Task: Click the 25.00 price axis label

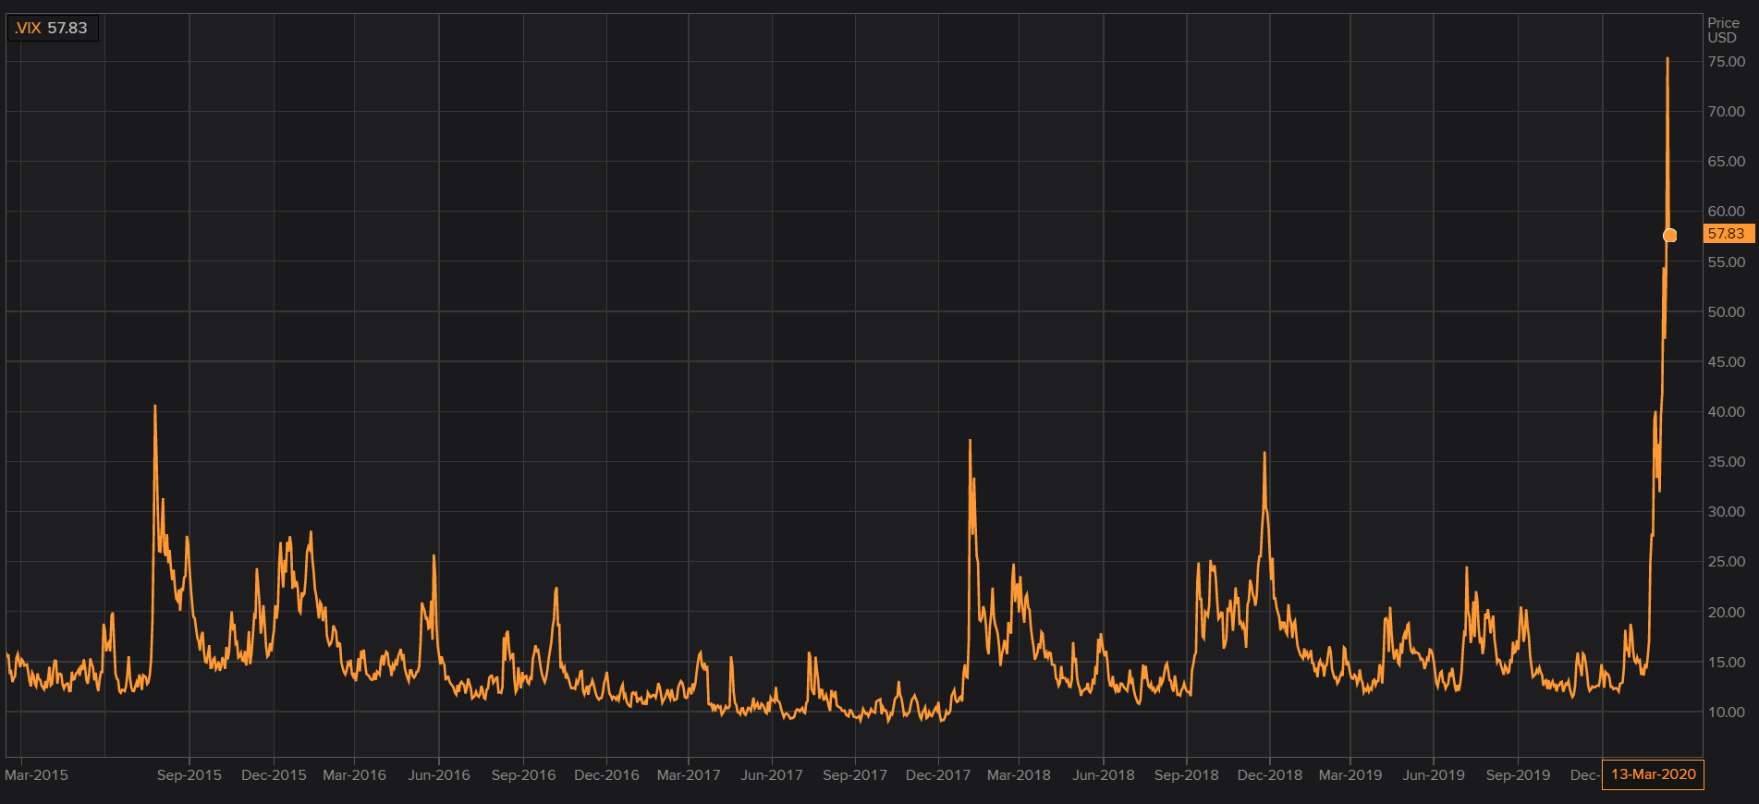Action: [x=1726, y=562]
